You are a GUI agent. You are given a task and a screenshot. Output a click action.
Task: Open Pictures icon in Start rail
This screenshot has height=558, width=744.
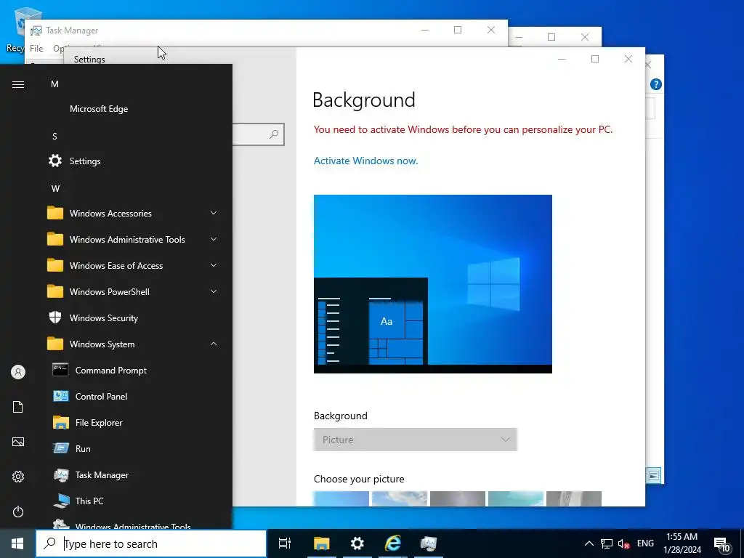pos(18,442)
